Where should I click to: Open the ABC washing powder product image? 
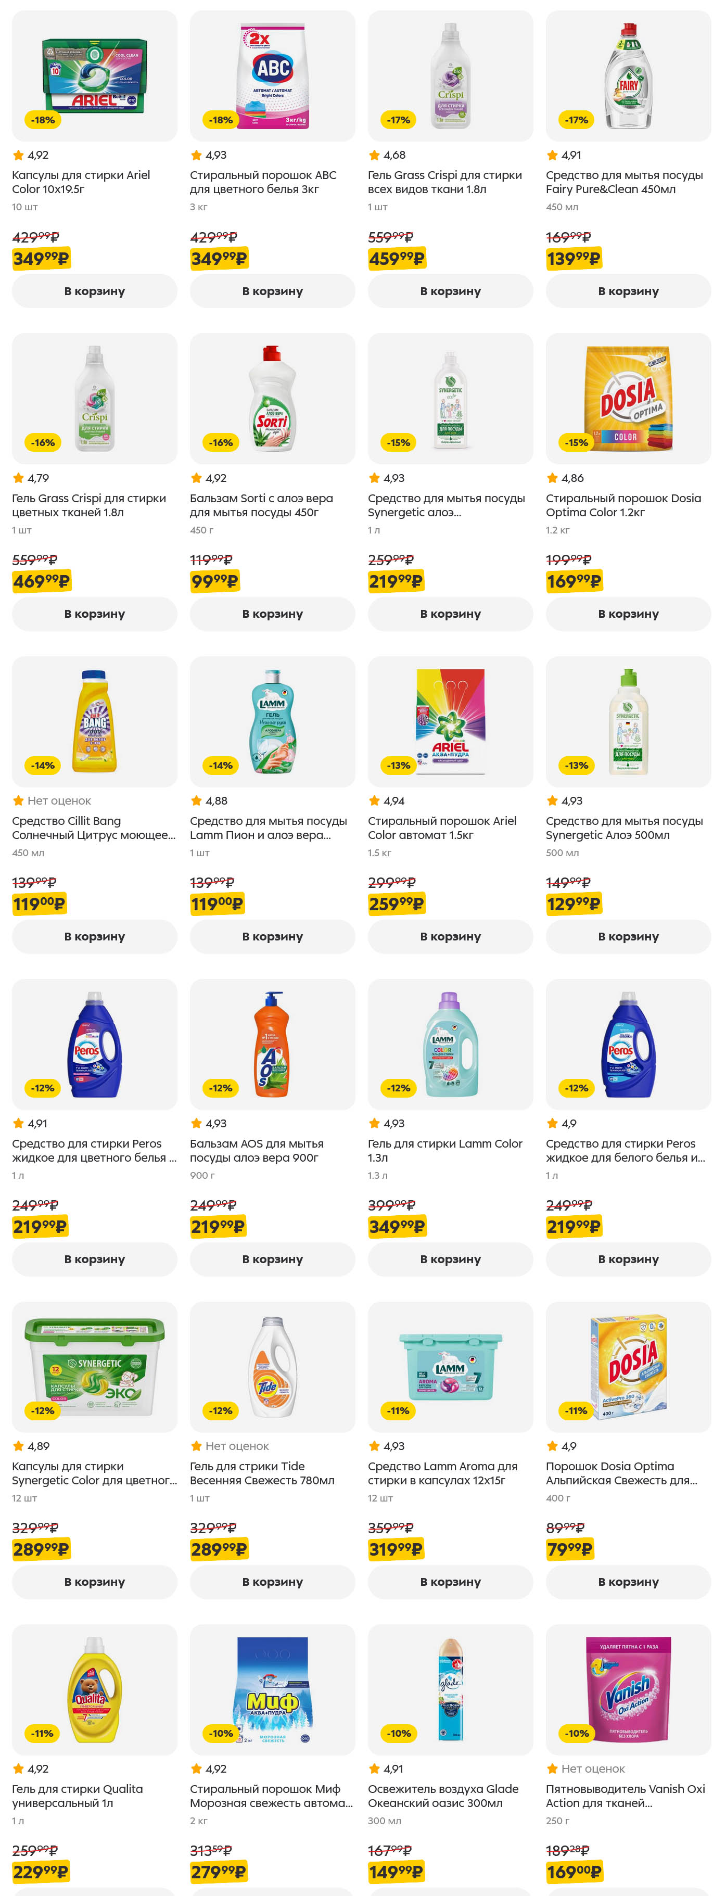(x=272, y=76)
